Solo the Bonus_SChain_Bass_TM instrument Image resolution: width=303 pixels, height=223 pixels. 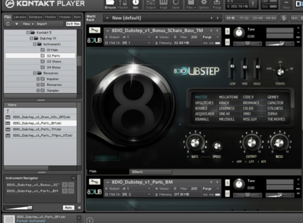227,31
